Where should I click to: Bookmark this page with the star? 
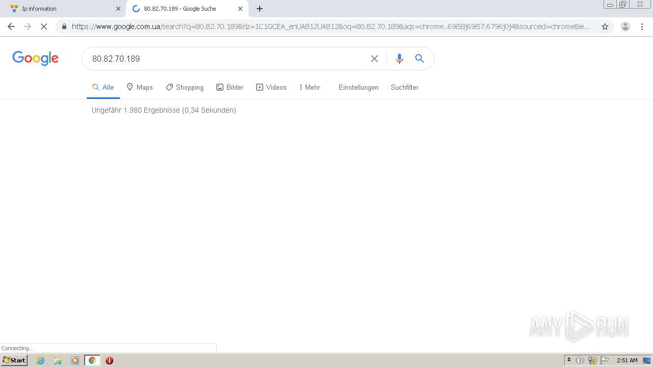605,27
